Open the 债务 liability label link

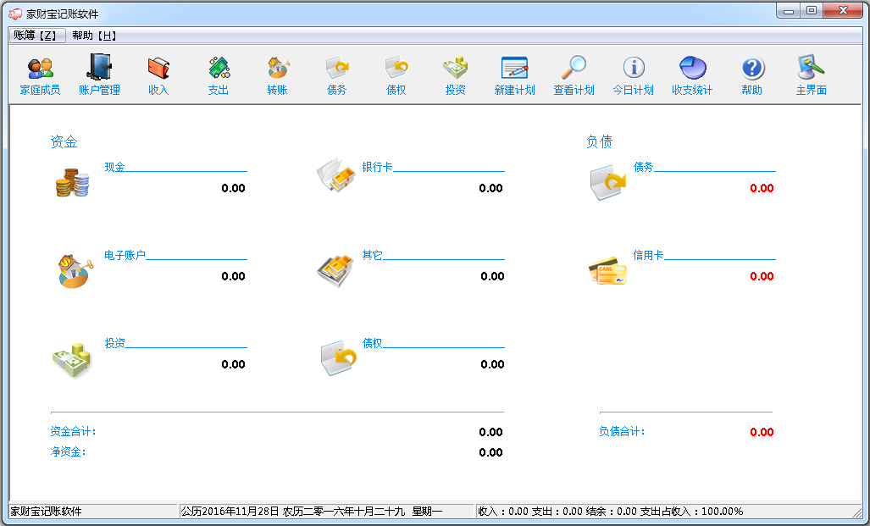[x=644, y=167]
